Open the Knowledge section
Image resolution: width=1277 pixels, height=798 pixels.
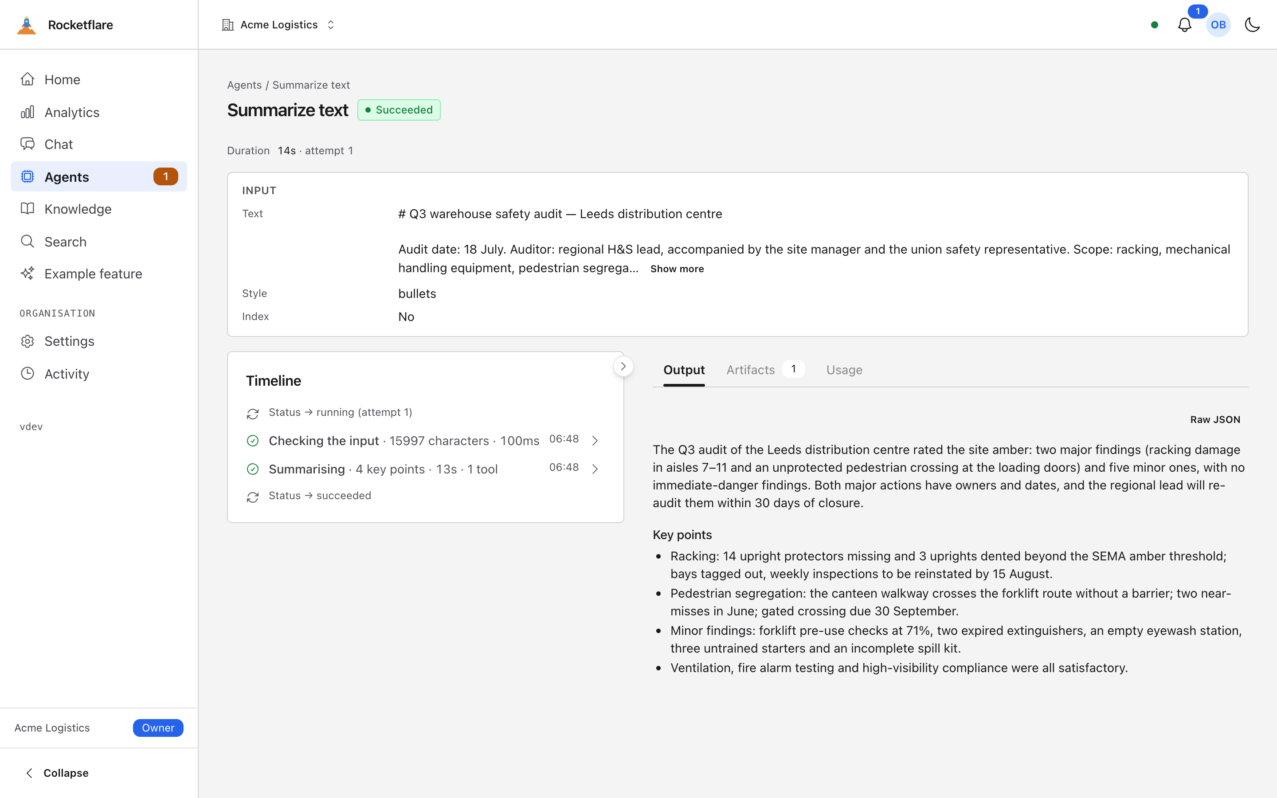(99, 209)
